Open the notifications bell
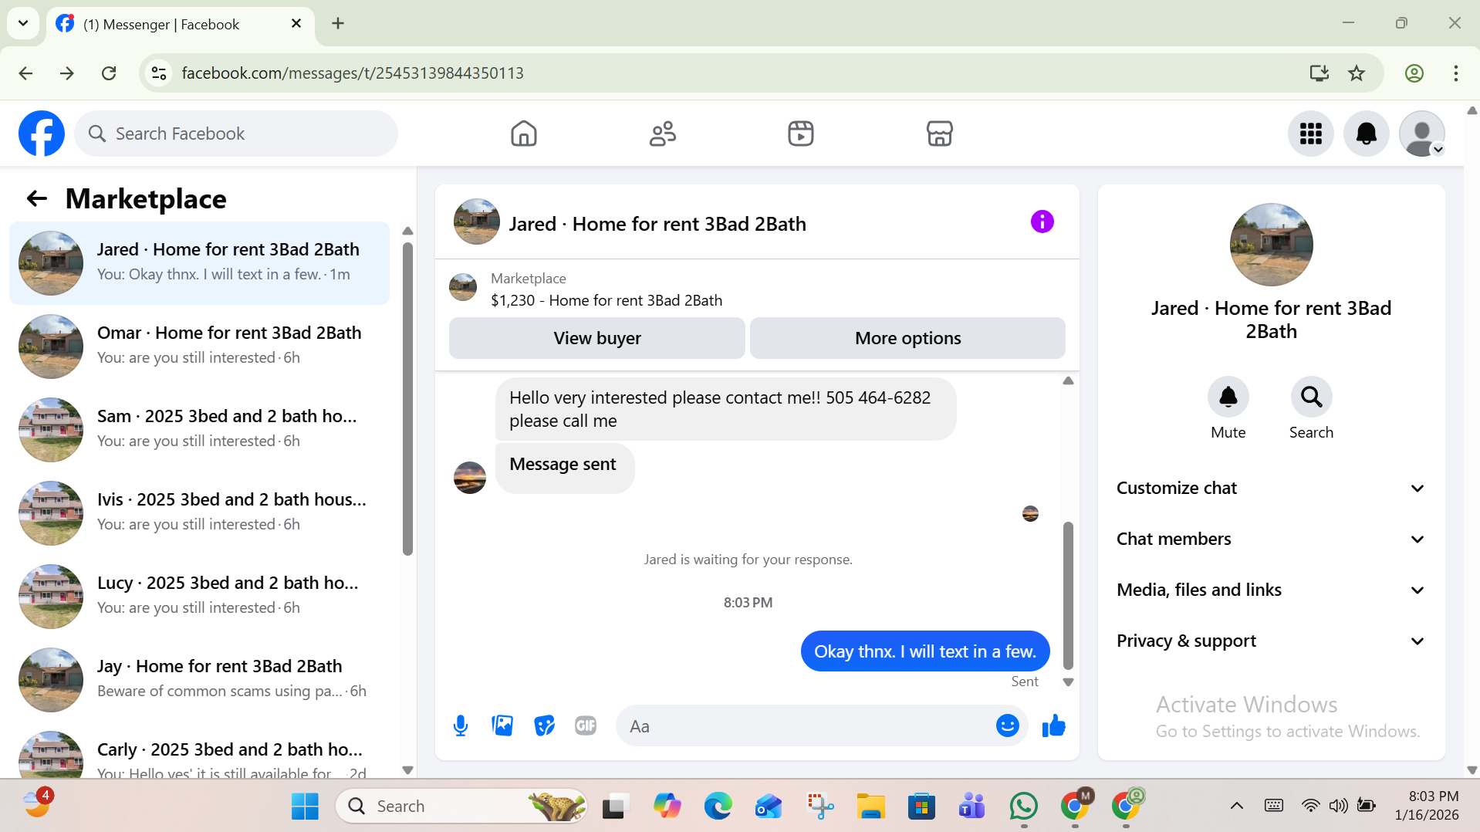 point(1367,134)
